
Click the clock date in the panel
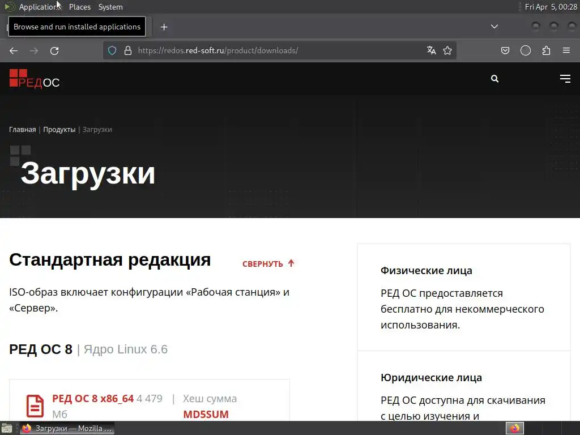[x=551, y=7]
